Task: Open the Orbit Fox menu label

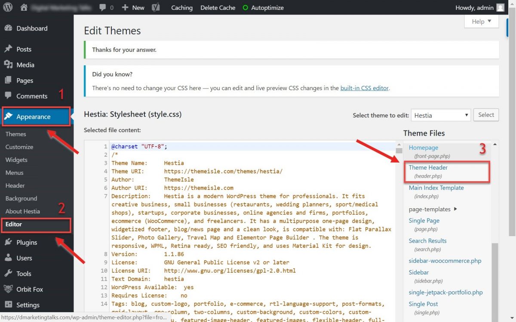Action: (x=30, y=289)
